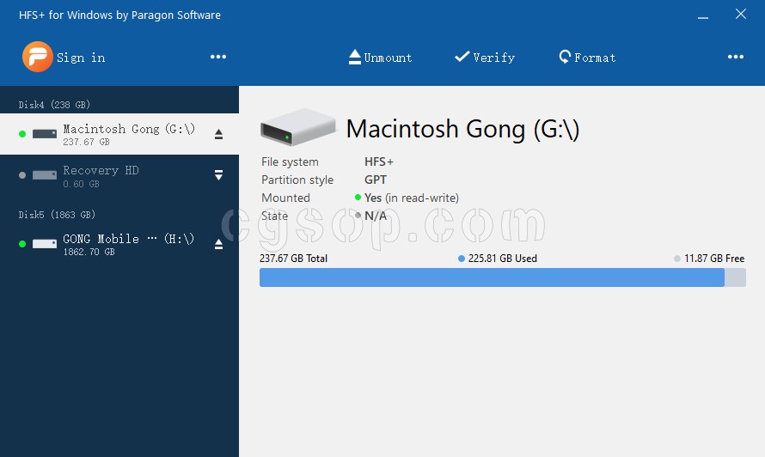The height and width of the screenshot is (457, 765).
Task: Click the large drive icon beside title
Action: point(298,127)
